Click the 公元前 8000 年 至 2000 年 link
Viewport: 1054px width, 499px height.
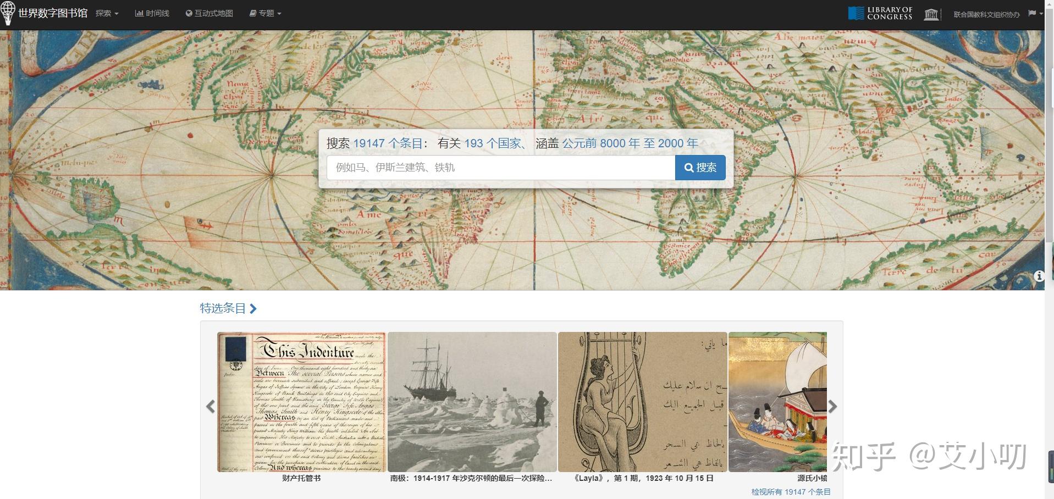pos(630,143)
